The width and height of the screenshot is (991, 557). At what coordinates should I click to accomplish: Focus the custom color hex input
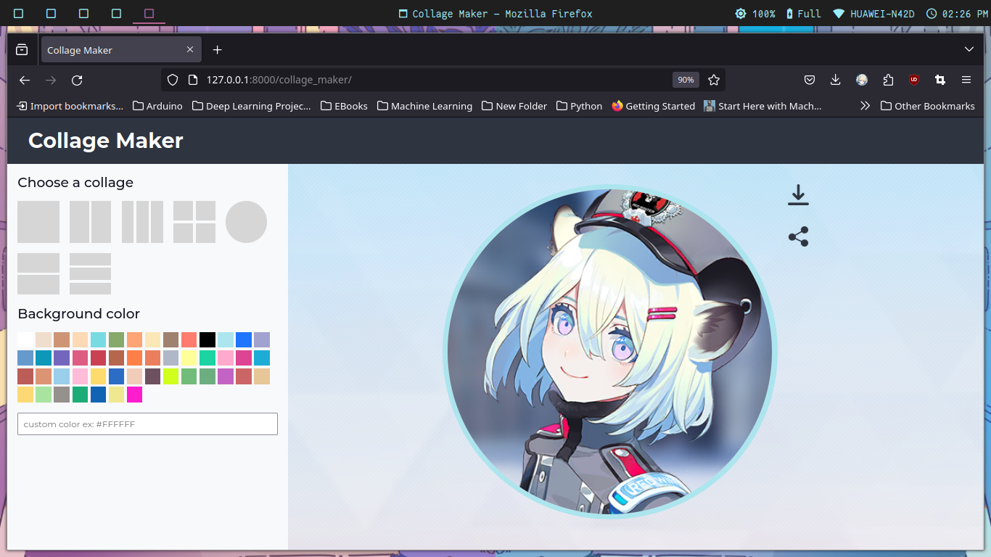[147, 424]
